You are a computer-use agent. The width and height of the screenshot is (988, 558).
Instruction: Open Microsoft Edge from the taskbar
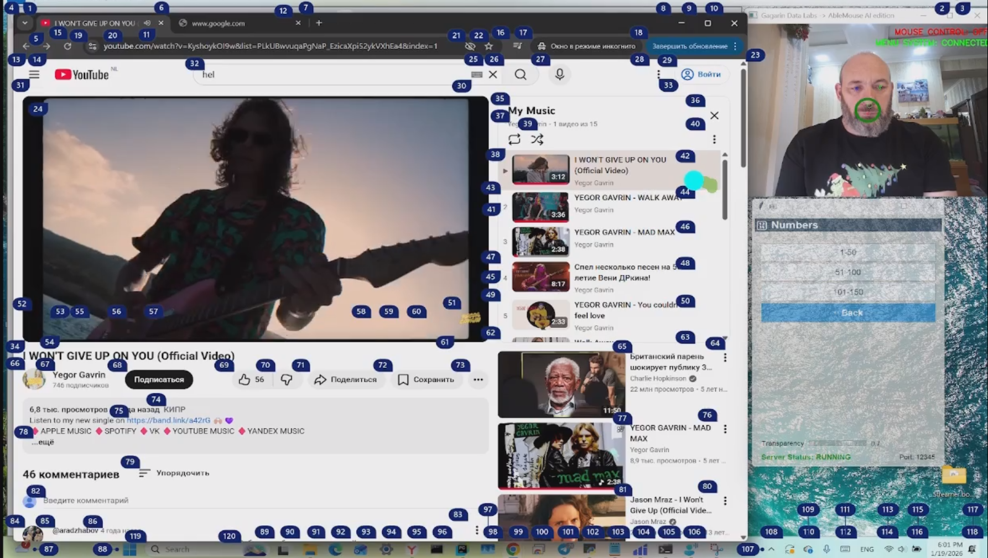[x=335, y=549]
